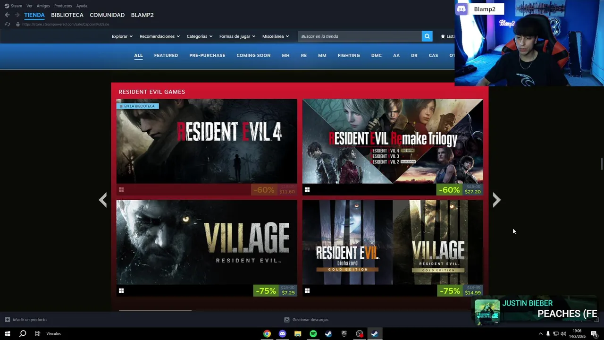Select the MH sale tab
This screenshot has width=604, height=340.
point(285,55)
